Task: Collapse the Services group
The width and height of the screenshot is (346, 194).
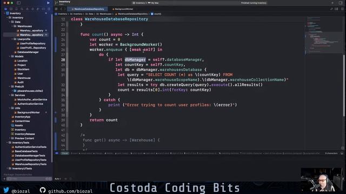Action: [9, 95]
